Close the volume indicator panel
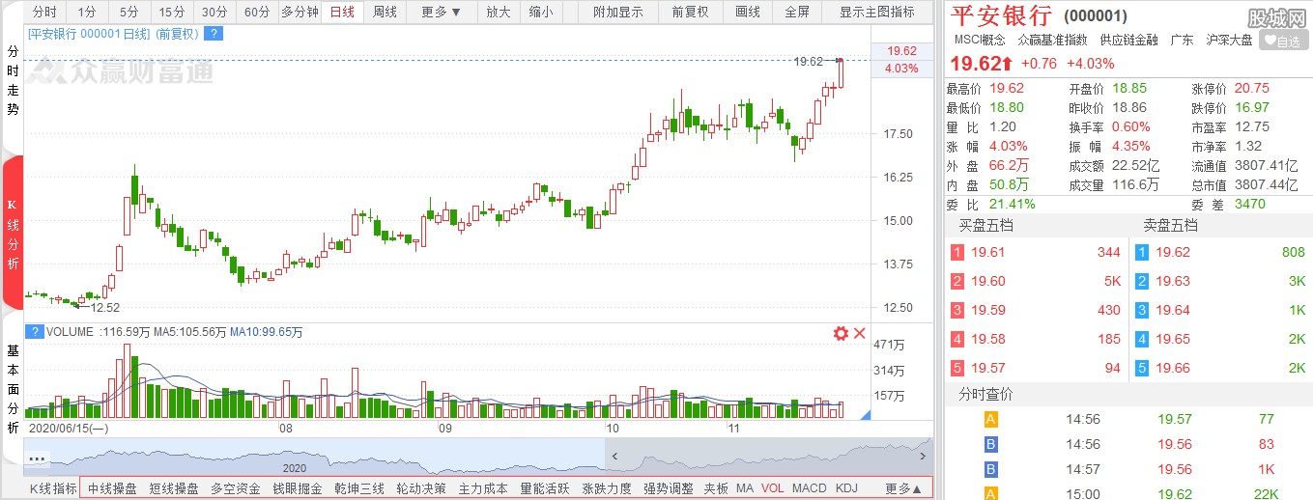The height and width of the screenshot is (500, 1313). 860,333
